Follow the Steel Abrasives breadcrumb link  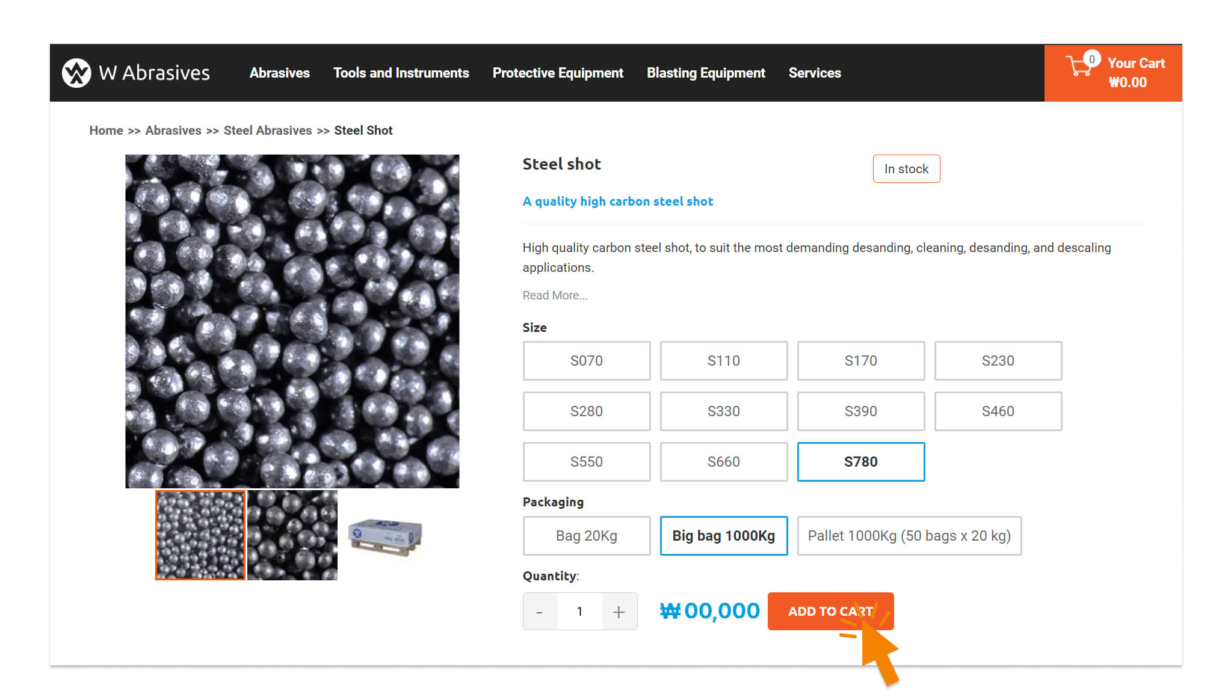pyautogui.click(x=268, y=130)
